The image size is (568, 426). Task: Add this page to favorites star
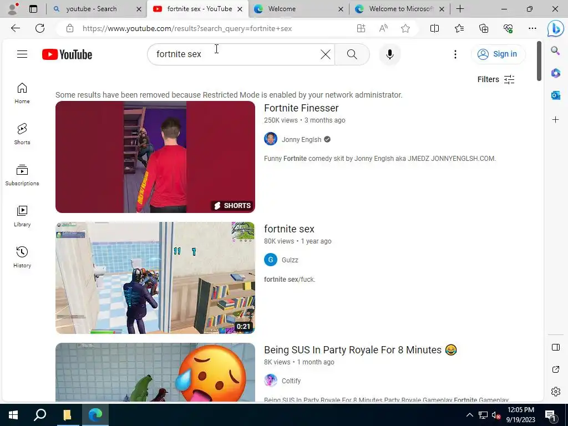pos(405,28)
